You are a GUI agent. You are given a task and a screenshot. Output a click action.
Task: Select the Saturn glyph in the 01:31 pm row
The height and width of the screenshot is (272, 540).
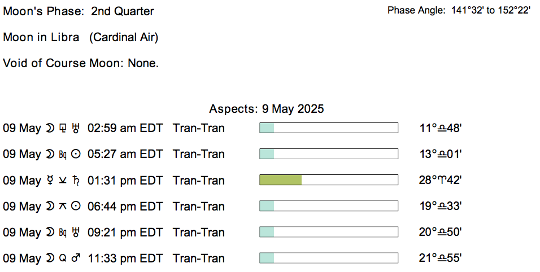click(x=76, y=181)
